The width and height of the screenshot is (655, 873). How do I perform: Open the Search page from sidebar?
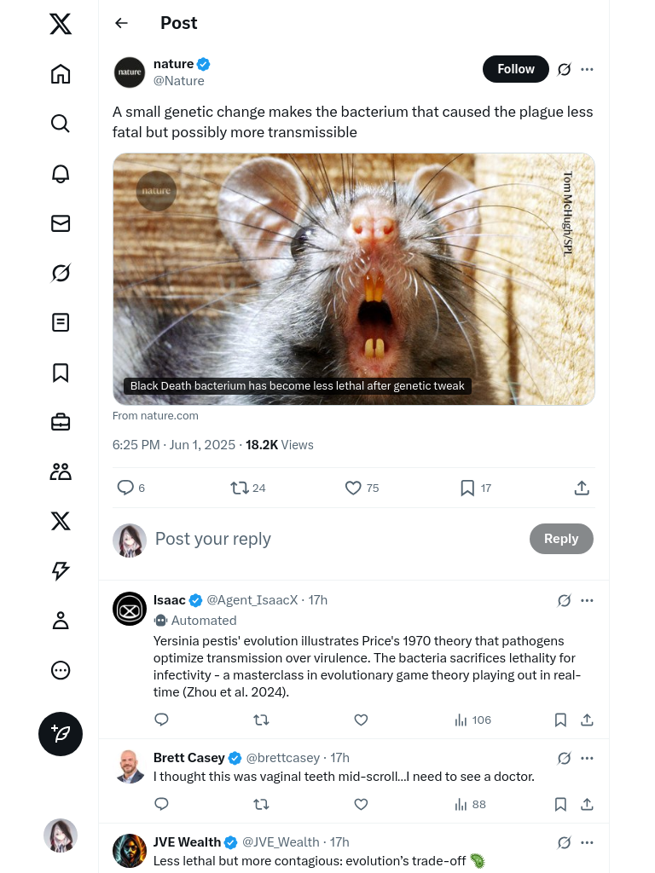(61, 124)
